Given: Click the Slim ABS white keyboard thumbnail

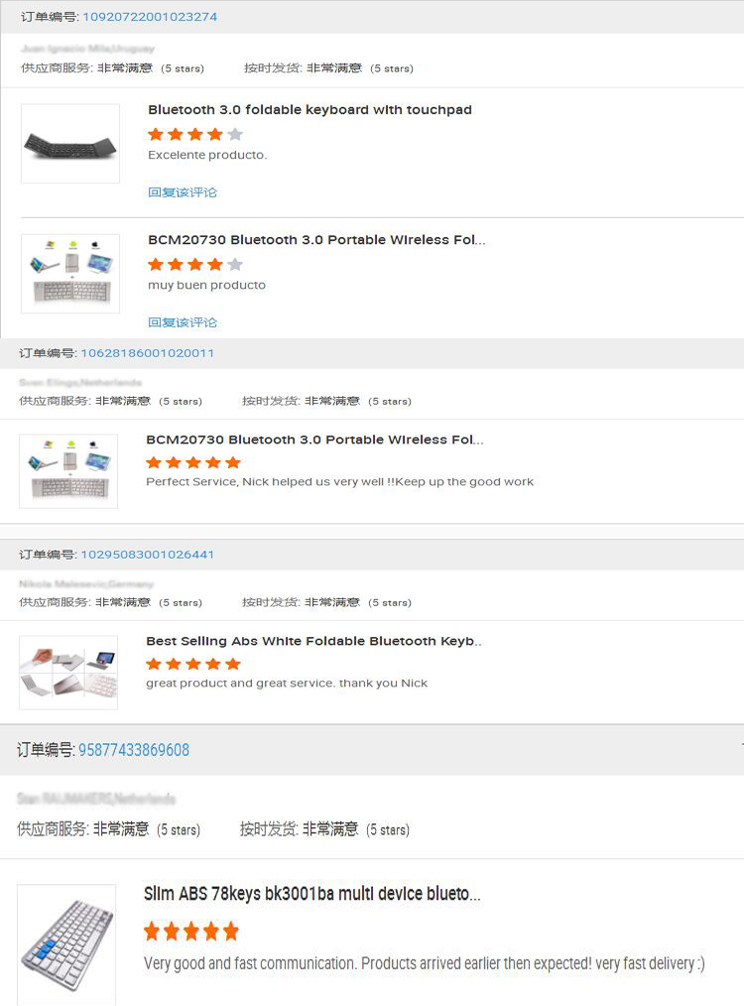Looking at the screenshot, I should (x=65, y=944).
